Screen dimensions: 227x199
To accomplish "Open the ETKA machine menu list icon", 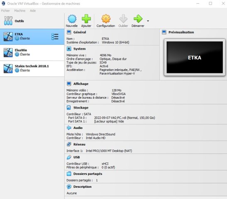I will point(55,36).
